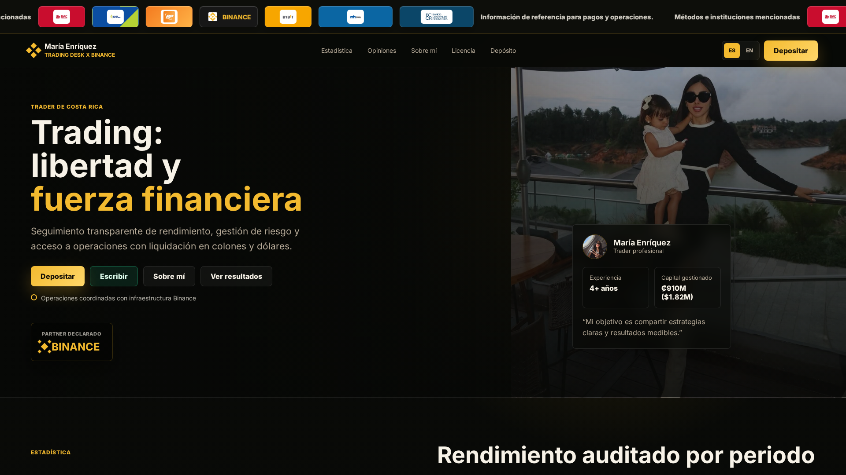
Task: Go to the Depósito nav section
Action: point(503,51)
